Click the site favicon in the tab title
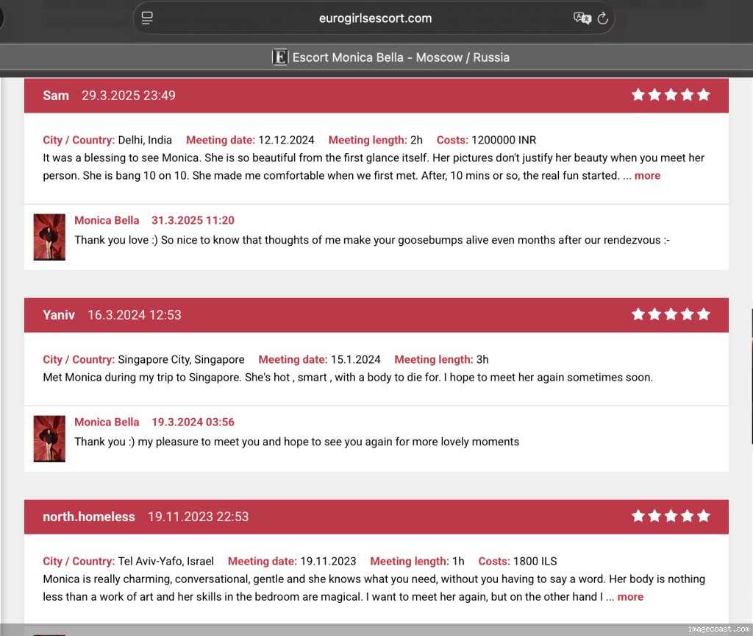 pyautogui.click(x=280, y=57)
